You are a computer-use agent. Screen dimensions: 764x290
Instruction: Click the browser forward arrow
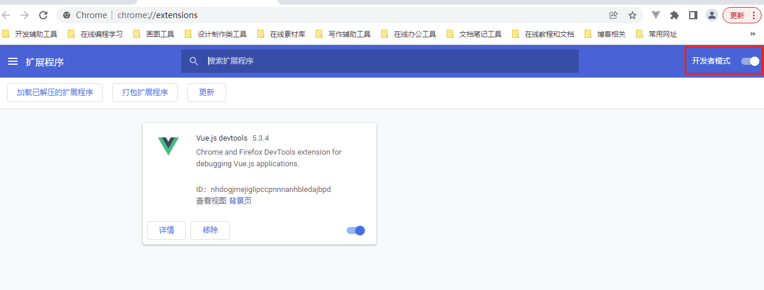25,15
